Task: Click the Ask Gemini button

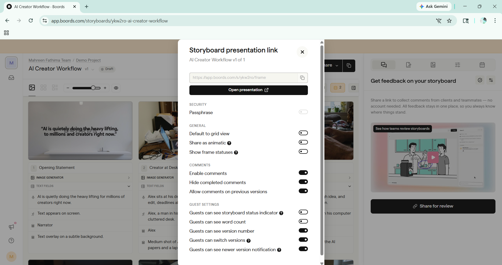Action: pyautogui.click(x=434, y=7)
